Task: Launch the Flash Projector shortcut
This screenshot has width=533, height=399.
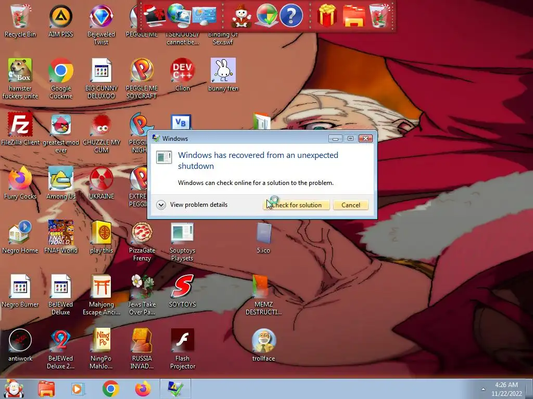Action: pos(183,349)
